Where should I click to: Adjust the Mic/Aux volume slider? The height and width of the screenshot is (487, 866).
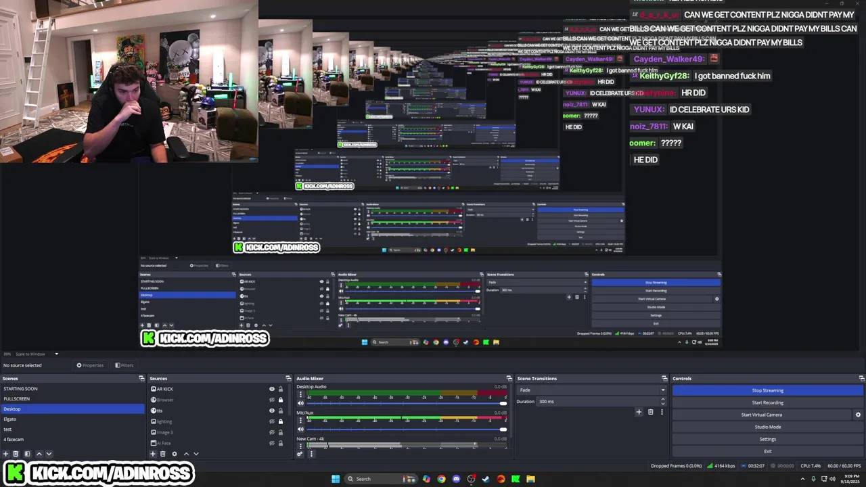(x=407, y=429)
